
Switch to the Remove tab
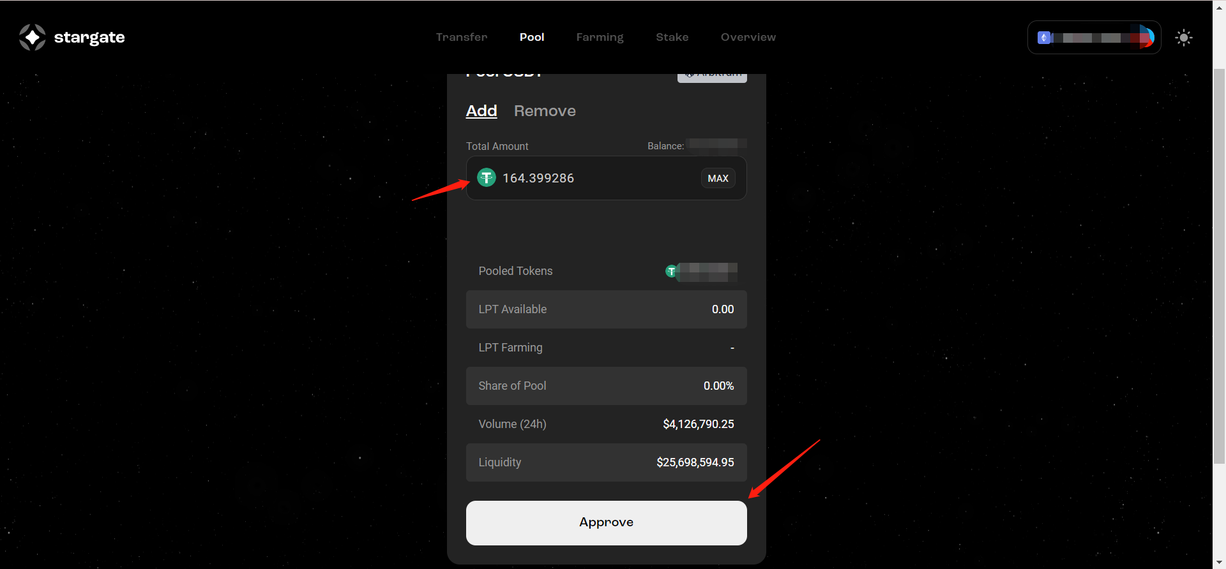tap(545, 111)
